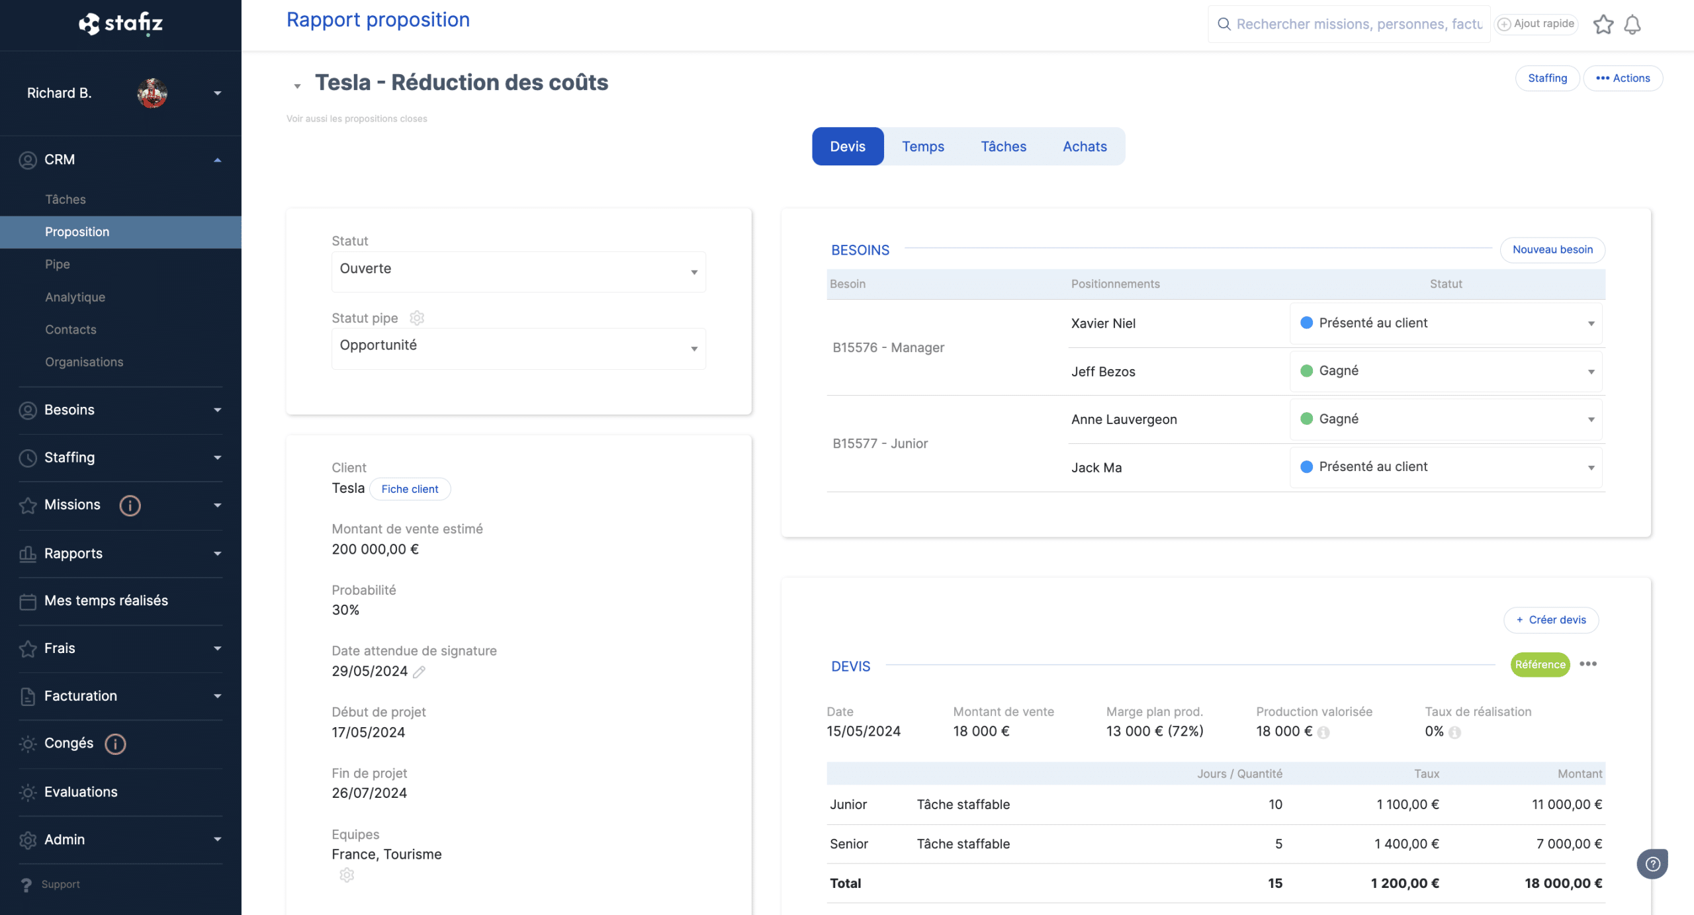
Task: Switch to the Temps tab
Action: point(923,146)
